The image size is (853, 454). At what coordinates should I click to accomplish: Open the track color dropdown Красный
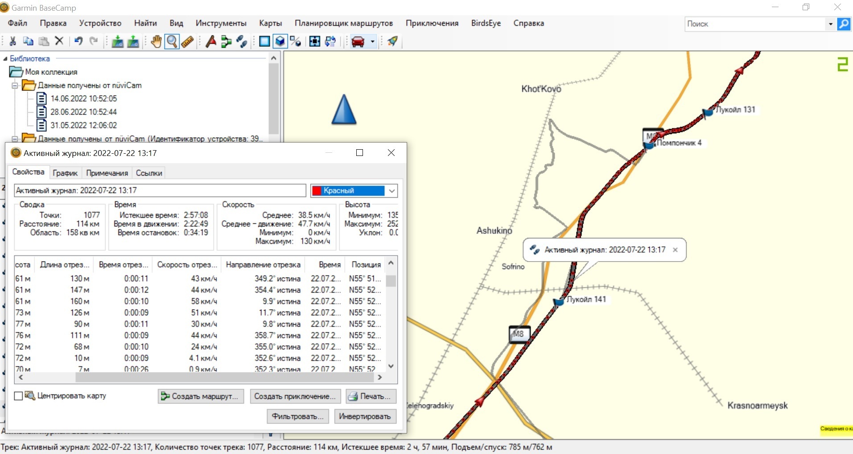[x=391, y=191]
